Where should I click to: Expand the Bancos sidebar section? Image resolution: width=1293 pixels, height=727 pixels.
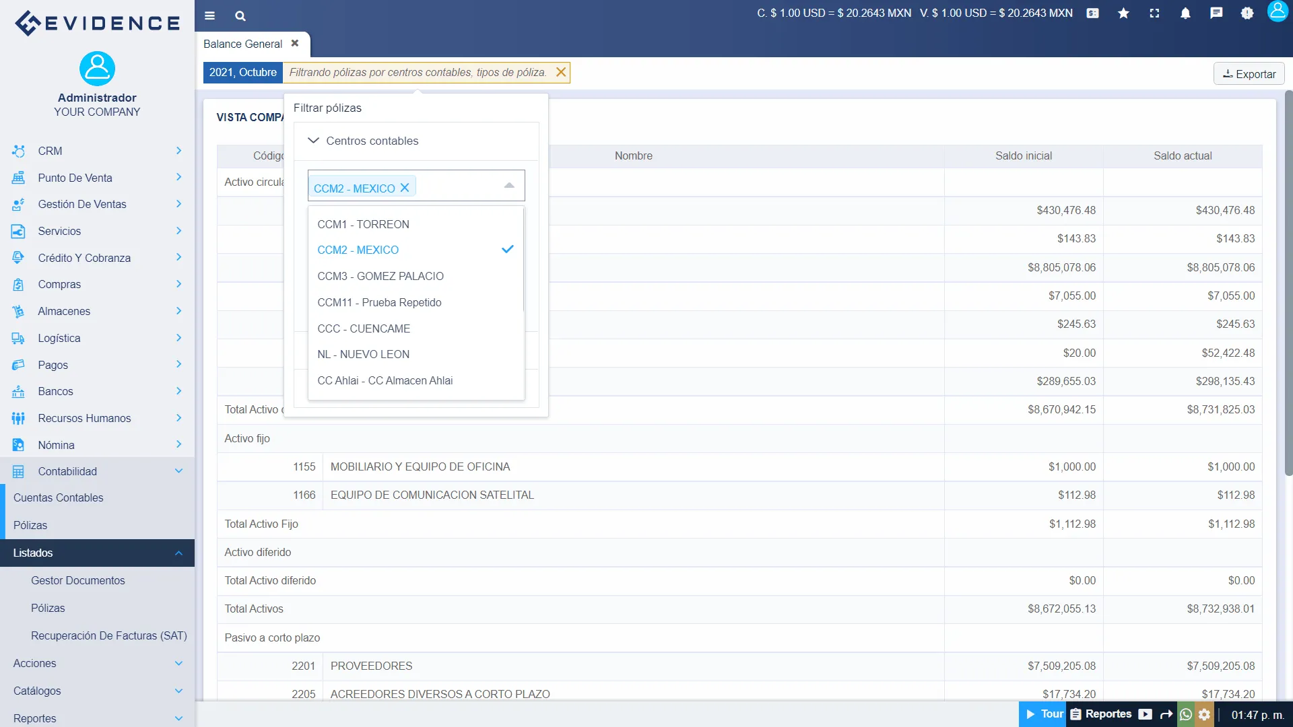click(55, 391)
